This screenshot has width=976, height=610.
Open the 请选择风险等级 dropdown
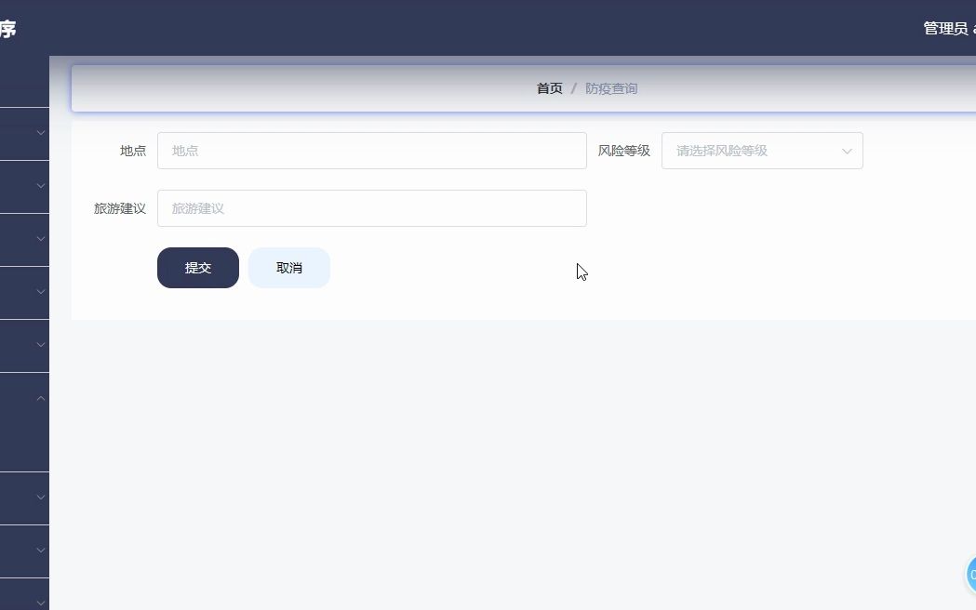click(x=762, y=151)
